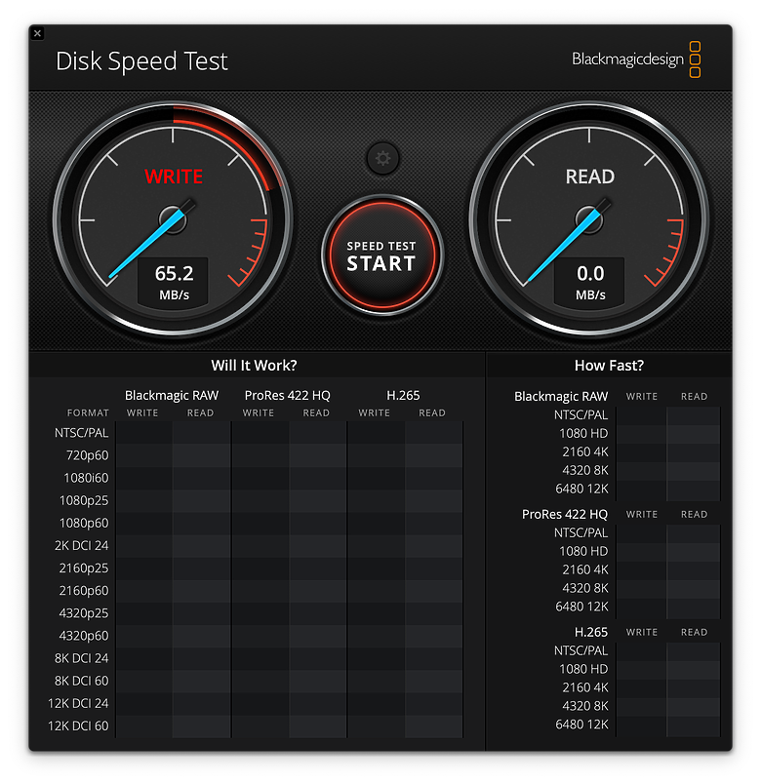Viewport: 761px width, 784px height.
Task: Click NTSC/PAL under How Fast H.265
Action: click(581, 651)
